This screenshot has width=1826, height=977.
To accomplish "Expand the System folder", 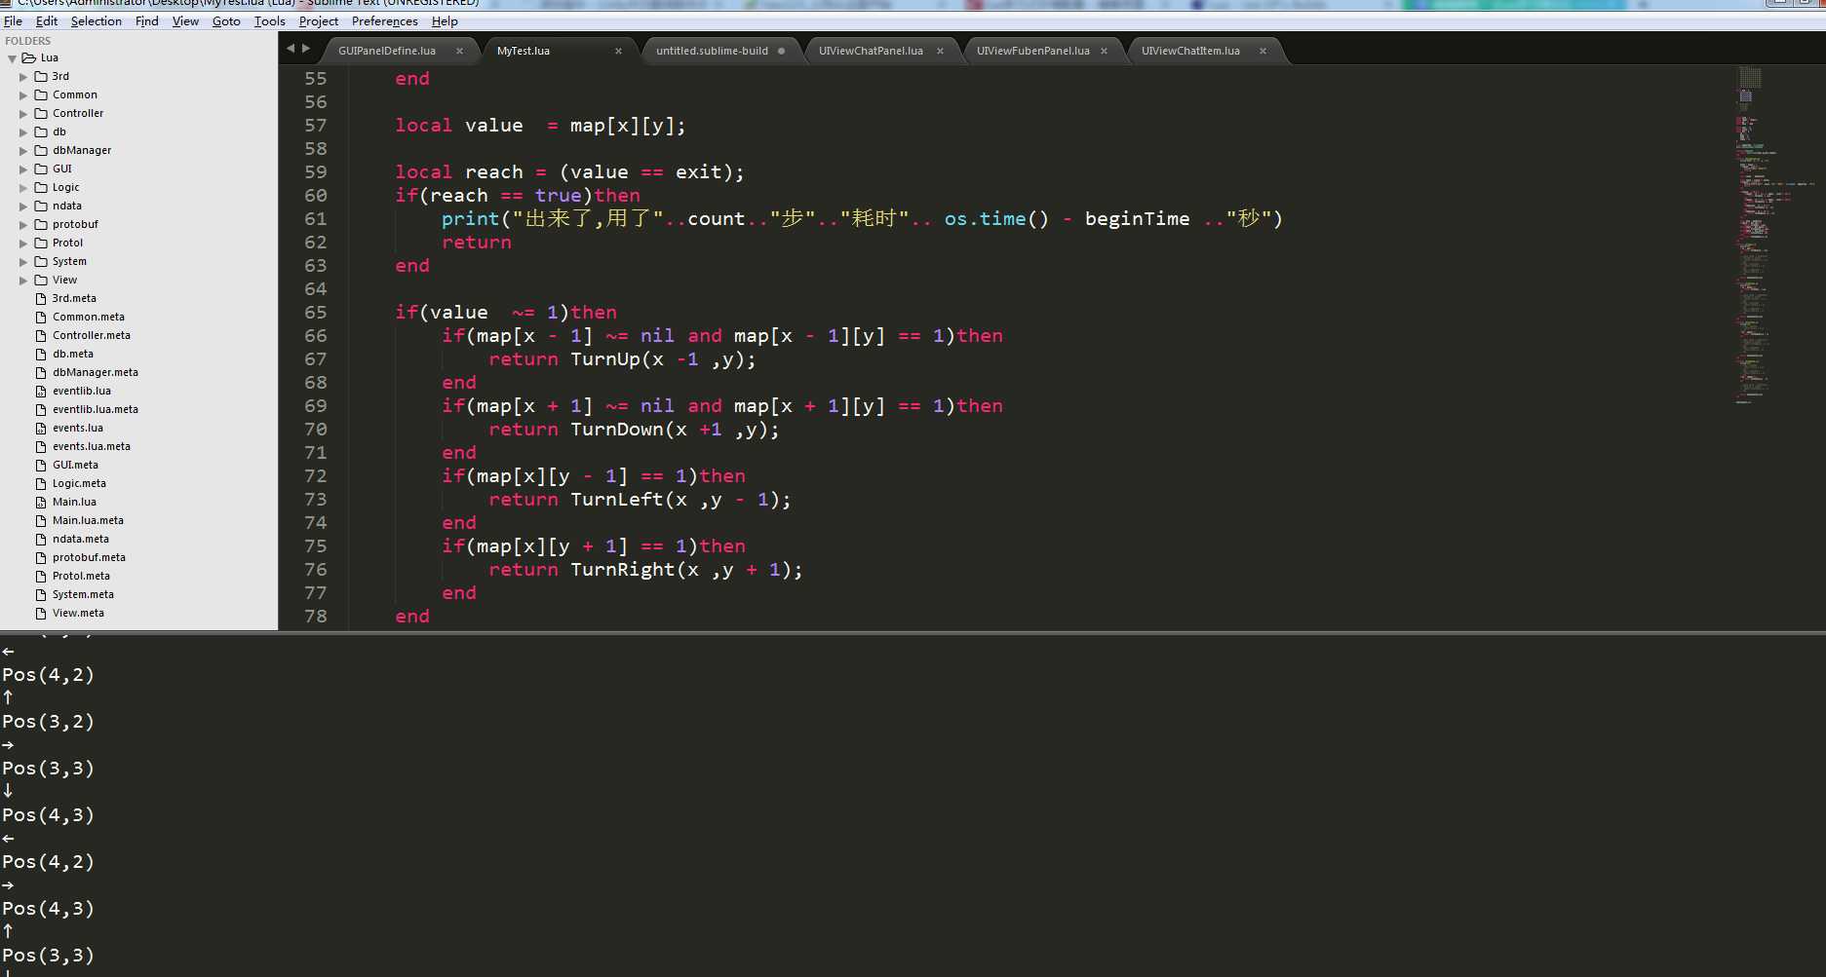I will click(23, 262).
